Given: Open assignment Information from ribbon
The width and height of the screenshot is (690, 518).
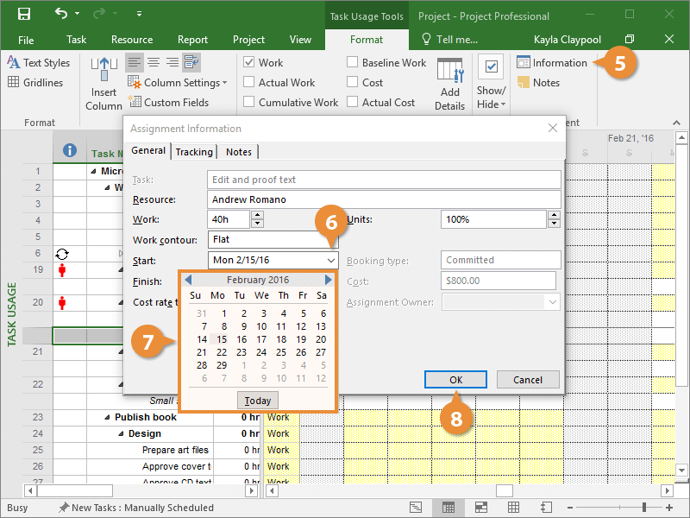Looking at the screenshot, I should pyautogui.click(x=551, y=63).
